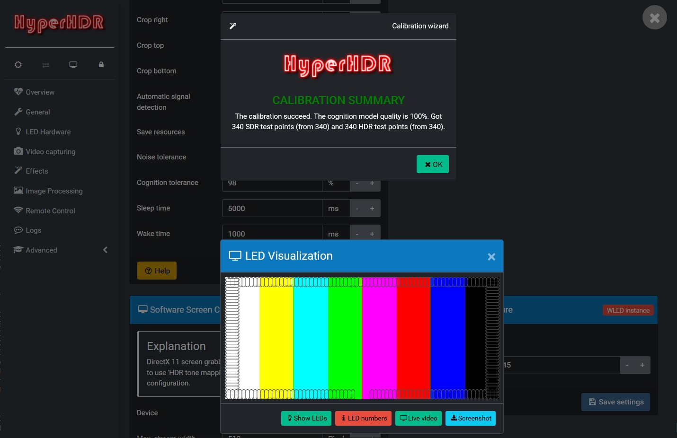This screenshot has height=438, width=677.
Task: Click LED Visualization monitor title icon
Action: (x=235, y=256)
